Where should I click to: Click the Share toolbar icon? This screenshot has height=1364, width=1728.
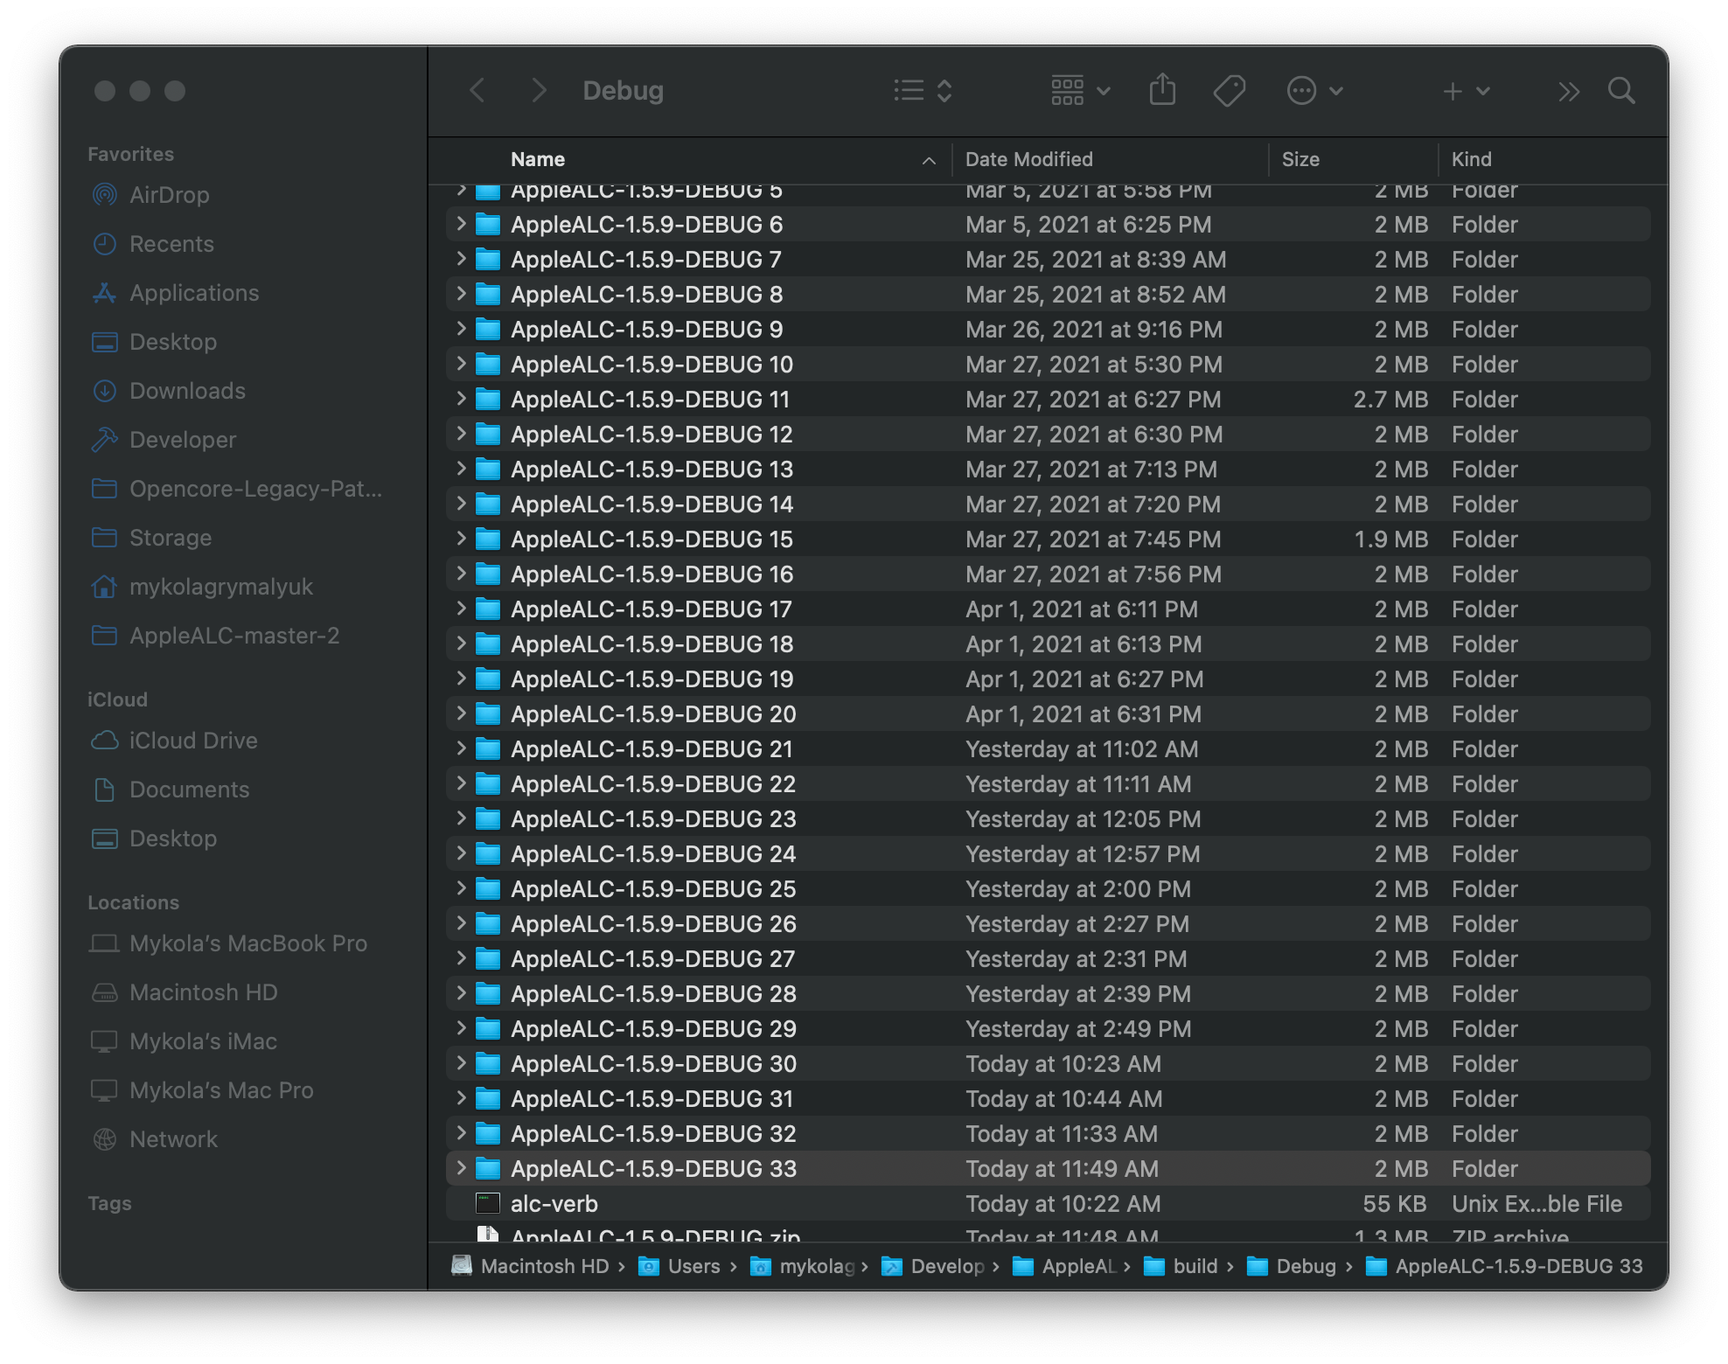tap(1162, 90)
